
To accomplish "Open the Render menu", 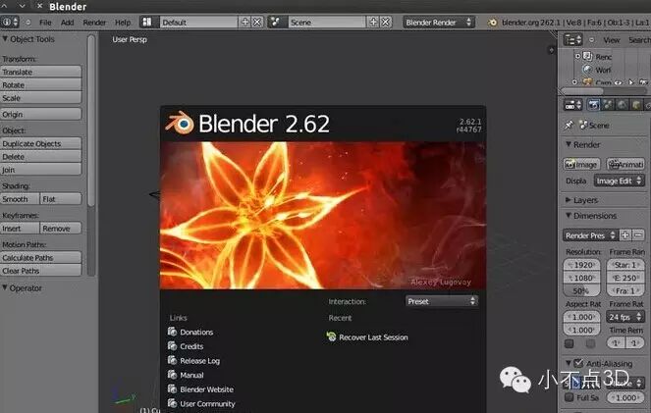I will (94, 23).
